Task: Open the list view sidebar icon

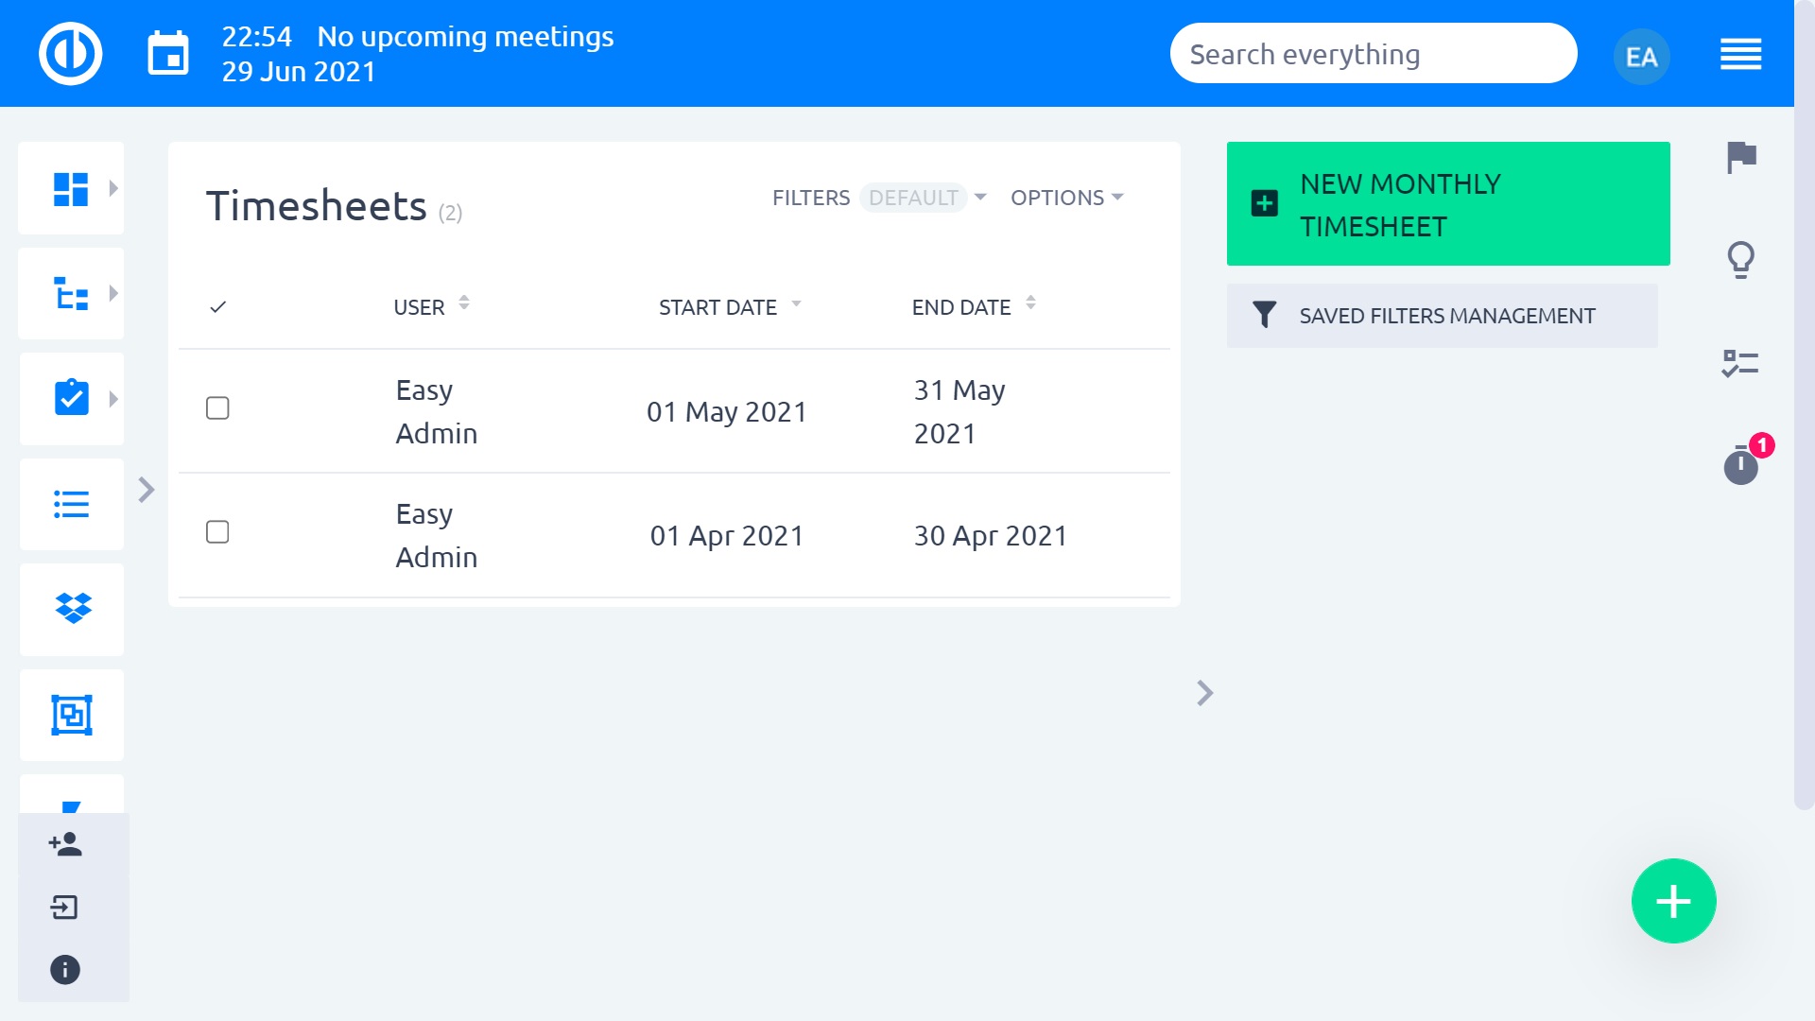Action: pyautogui.click(x=71, y=504)
